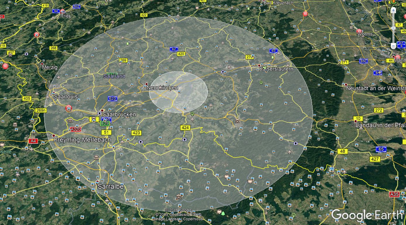Select the airport icon above the 424 shield
This screenshot has height=225, width=406.
click(x=192, y=119)
